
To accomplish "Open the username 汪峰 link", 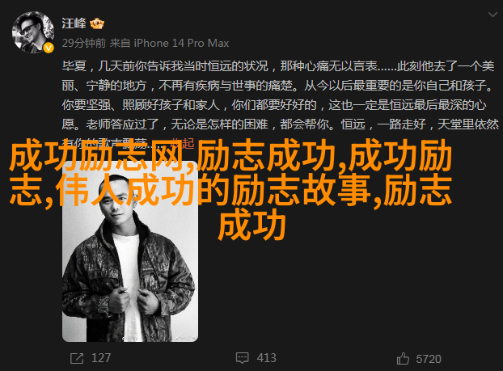I will coord(74,23).
